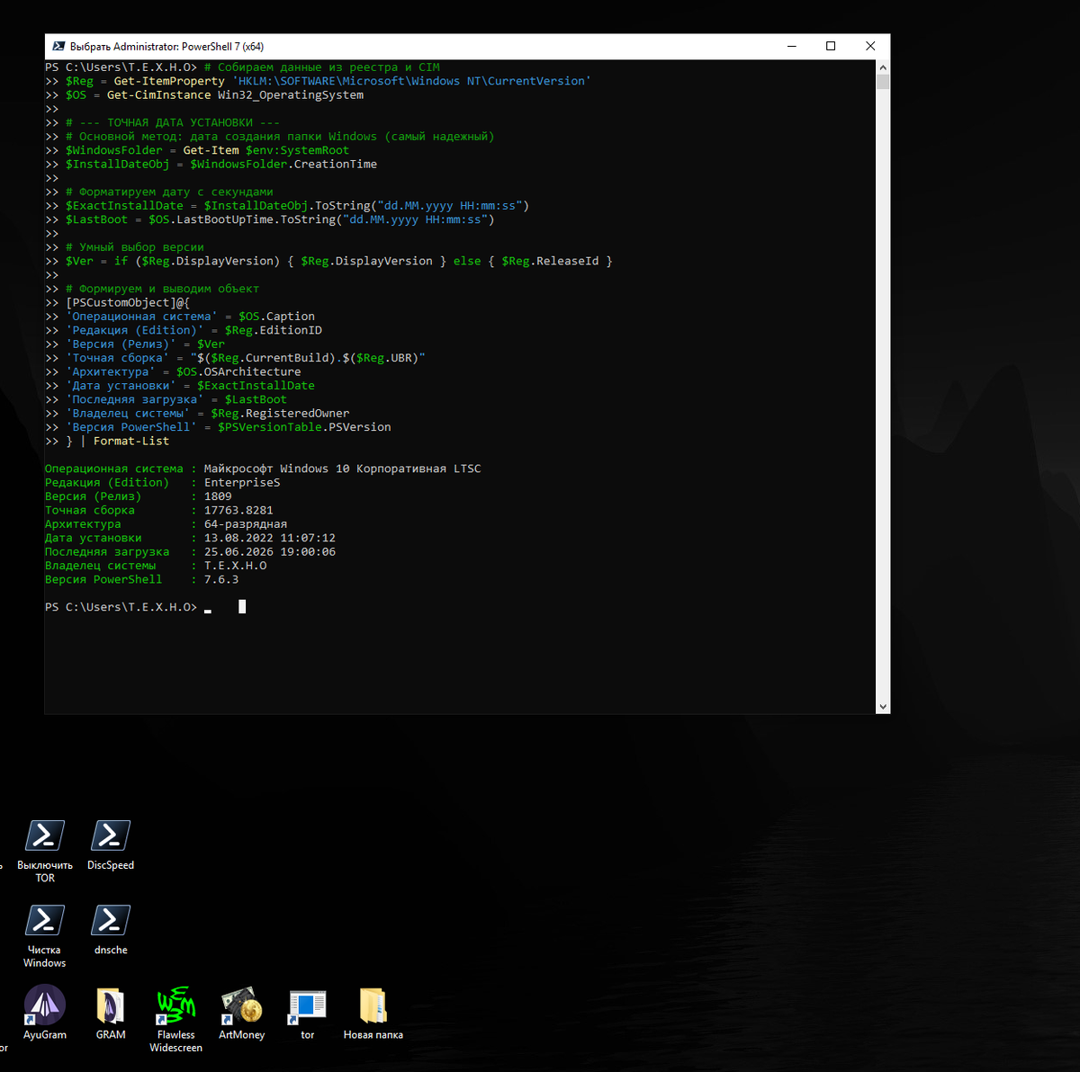This screenshot has height=1072, width=1080.
Task: Click '$env:SystemRoot' in the script
Action: 297,150
